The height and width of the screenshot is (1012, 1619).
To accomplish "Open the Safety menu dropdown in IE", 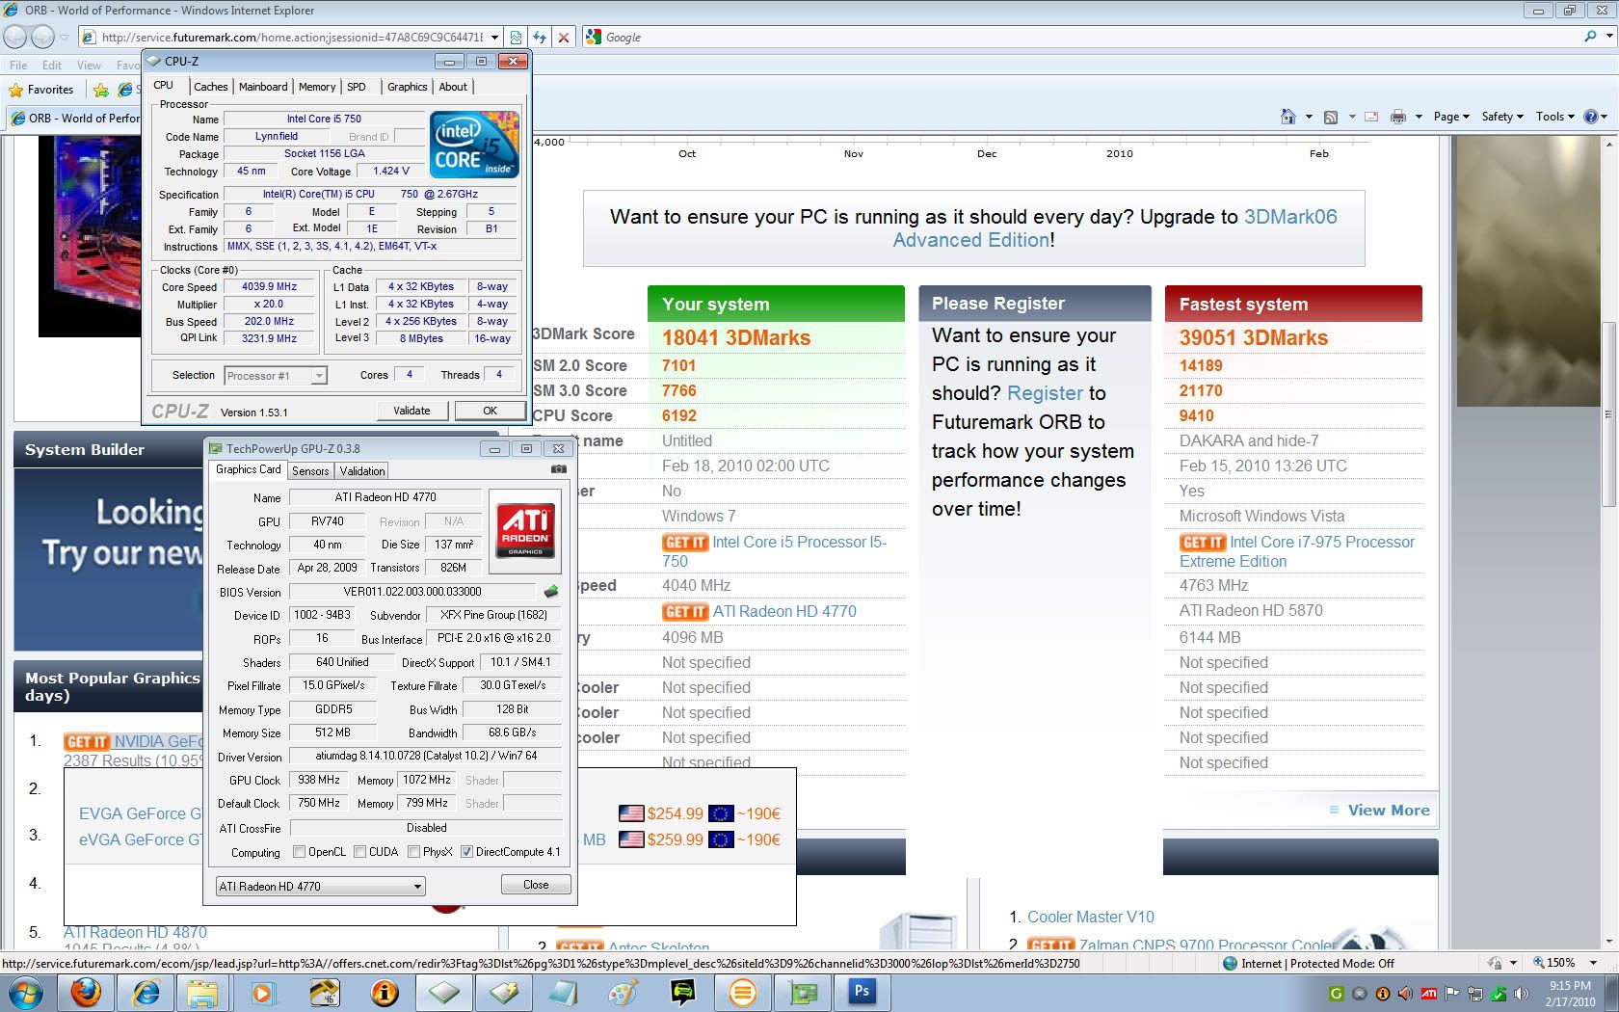I will tap(1502, 117).
